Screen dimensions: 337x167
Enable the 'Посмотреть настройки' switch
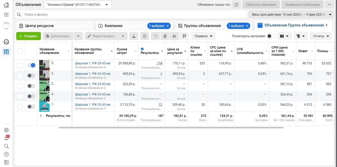point(271,36)
